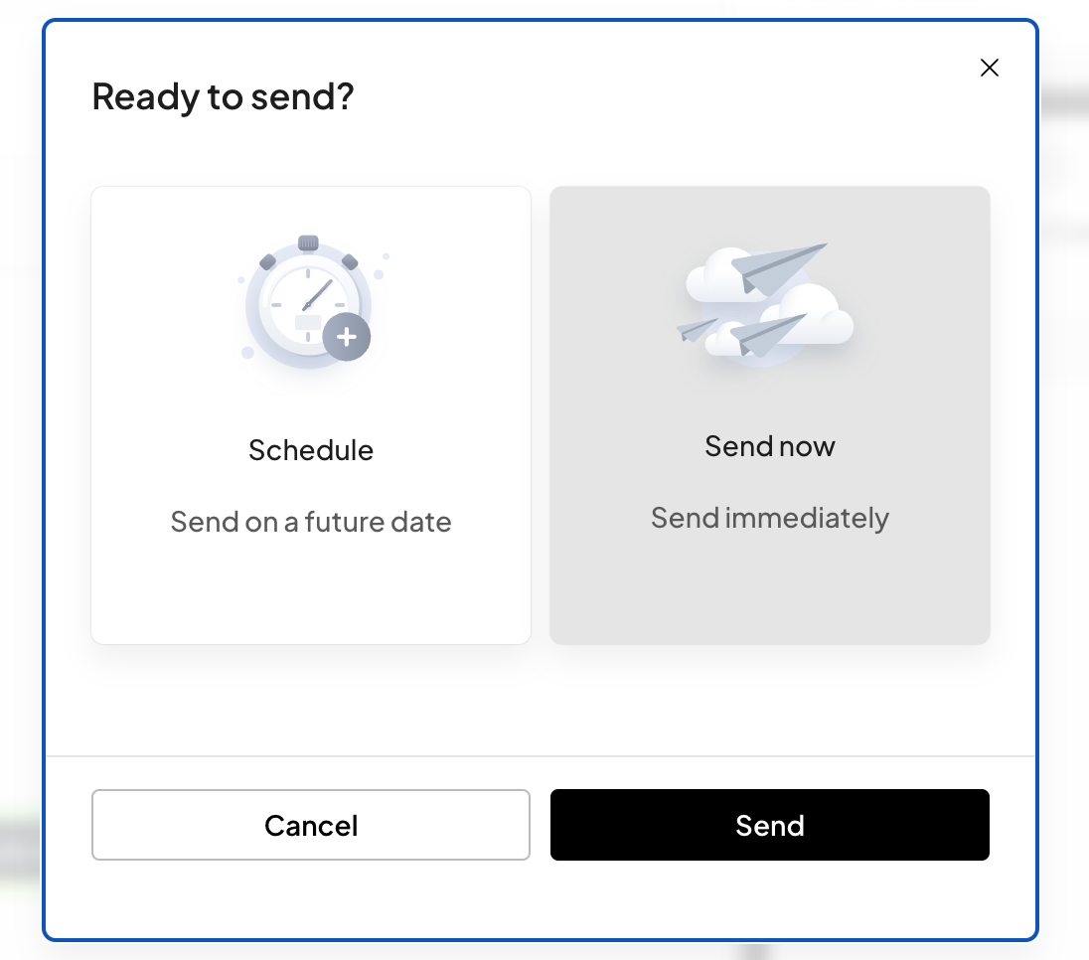Click the Ready to send? title
Image resolution: width=1089 pixels, height=960 pixels.
[x=223, y=95]
